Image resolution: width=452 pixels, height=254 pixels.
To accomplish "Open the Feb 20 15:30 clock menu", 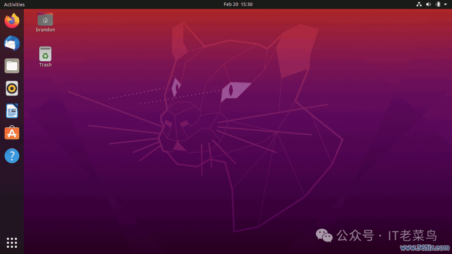I will [238, 4].
